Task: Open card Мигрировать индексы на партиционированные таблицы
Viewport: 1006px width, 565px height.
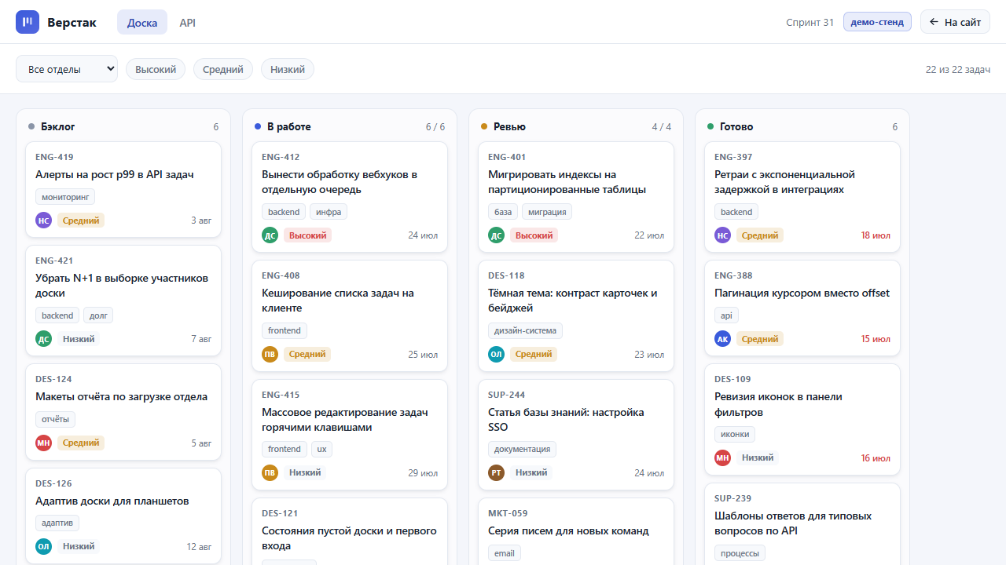Action: click(576, 197)
